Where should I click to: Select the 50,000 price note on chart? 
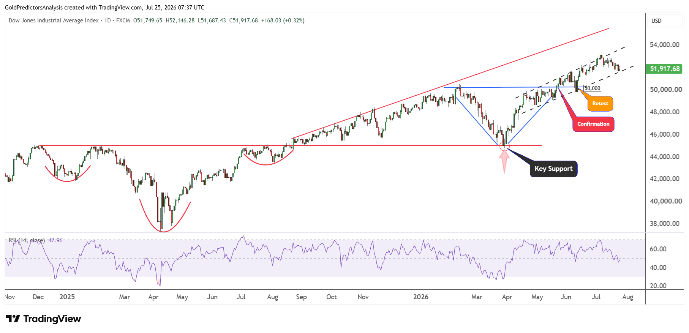coord(593,88)
